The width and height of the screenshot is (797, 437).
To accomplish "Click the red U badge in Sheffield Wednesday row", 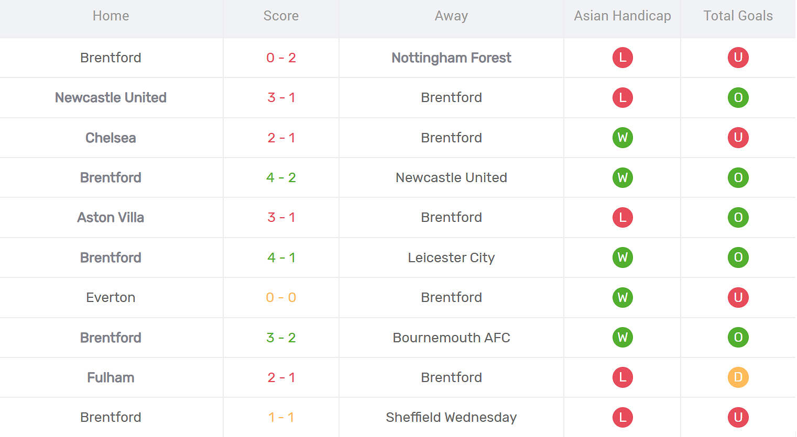I will tap(738, 417).
